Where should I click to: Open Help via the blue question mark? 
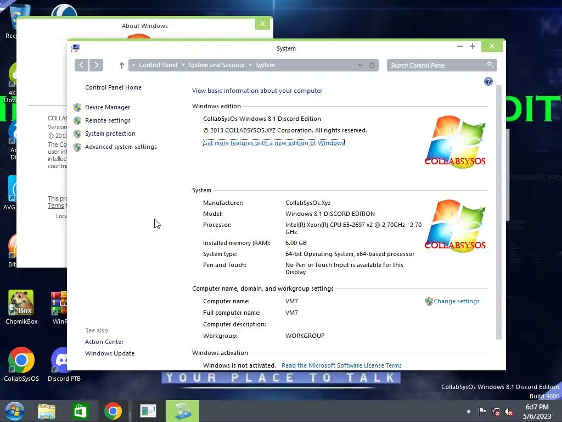coord(488,81)
